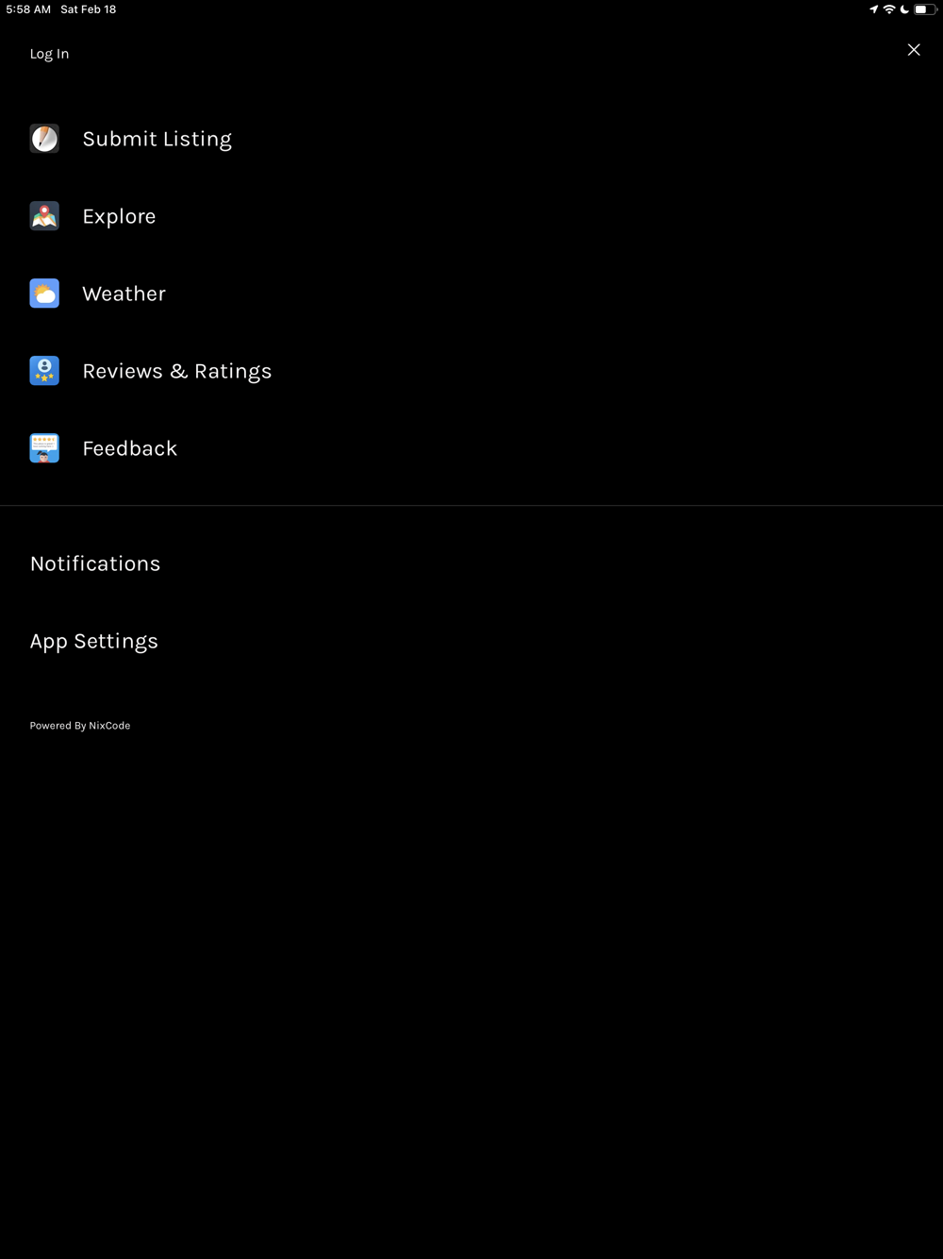Click the Reviews & Ratings stars icon
Screen dimensions: 943x1259
(x=44, y=371)
